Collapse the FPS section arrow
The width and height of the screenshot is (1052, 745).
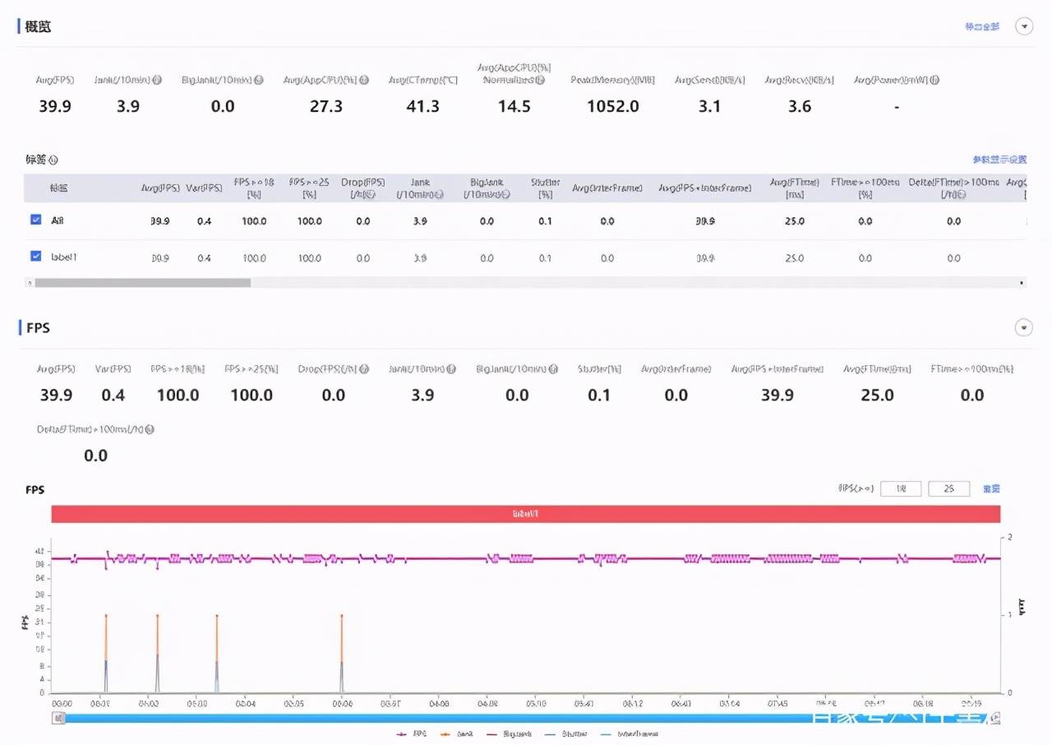1024,328
